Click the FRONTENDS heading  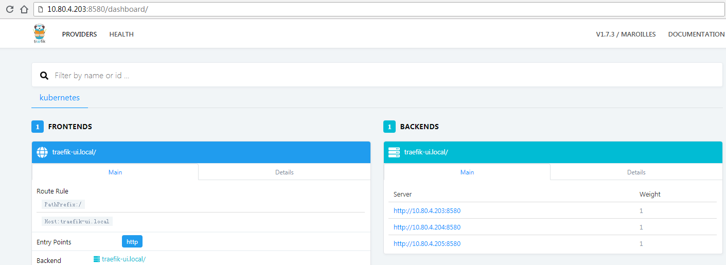tap(70, 127)
